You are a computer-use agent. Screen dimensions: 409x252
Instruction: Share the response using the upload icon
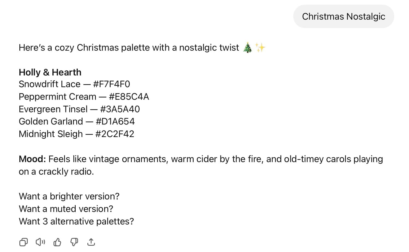(x=91, y=242)
